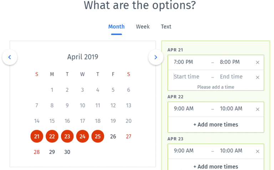Go to next month arrow
Screen dimensions: 274x170
[x=156, y=57]
